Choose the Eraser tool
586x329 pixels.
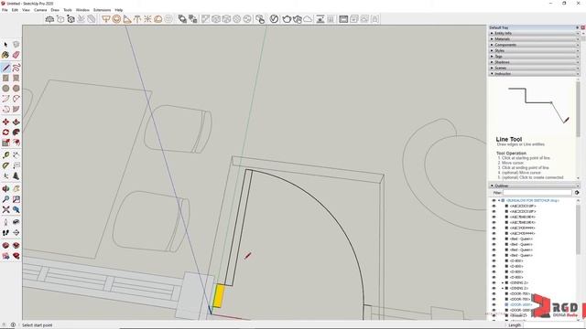coord(16,55)
